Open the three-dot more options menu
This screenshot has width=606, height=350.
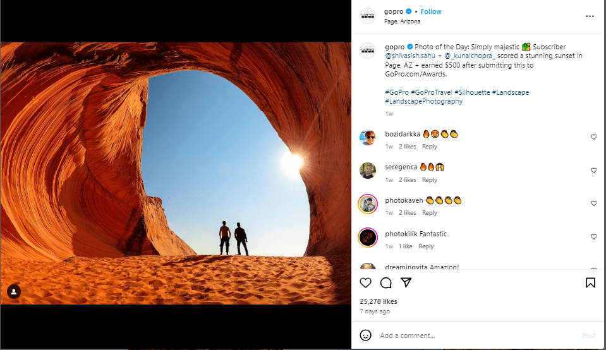pyautogui.click(x=590, y=16)
